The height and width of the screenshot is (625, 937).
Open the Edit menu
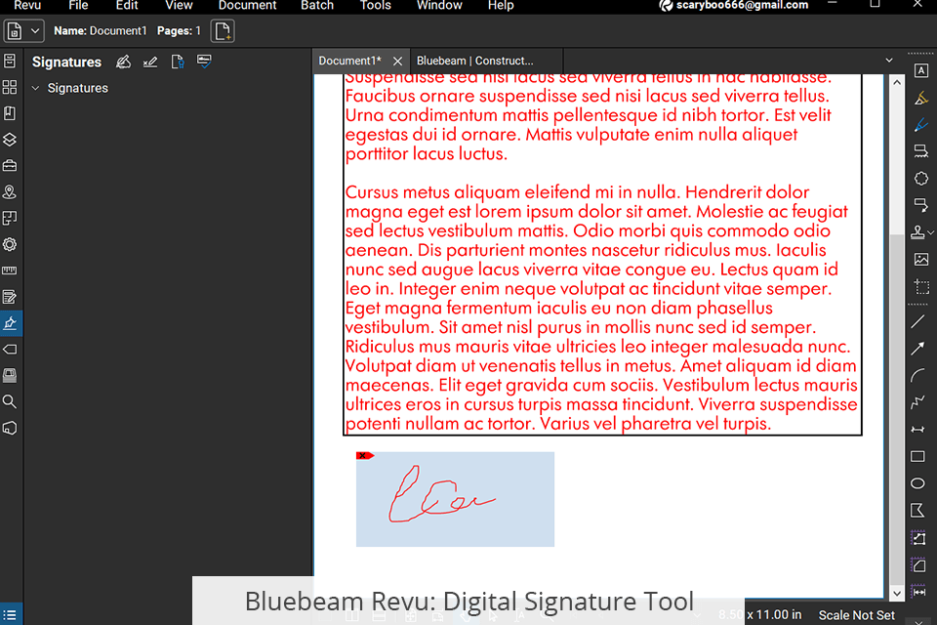point(127,6)
